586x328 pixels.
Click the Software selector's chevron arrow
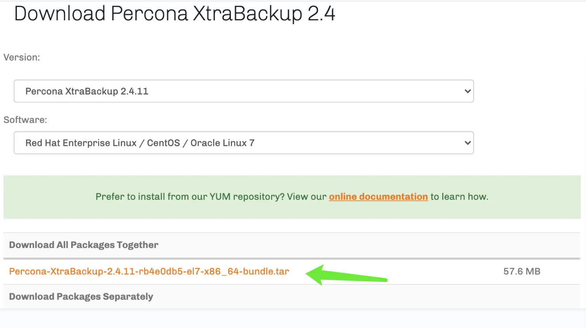(467, 143)
